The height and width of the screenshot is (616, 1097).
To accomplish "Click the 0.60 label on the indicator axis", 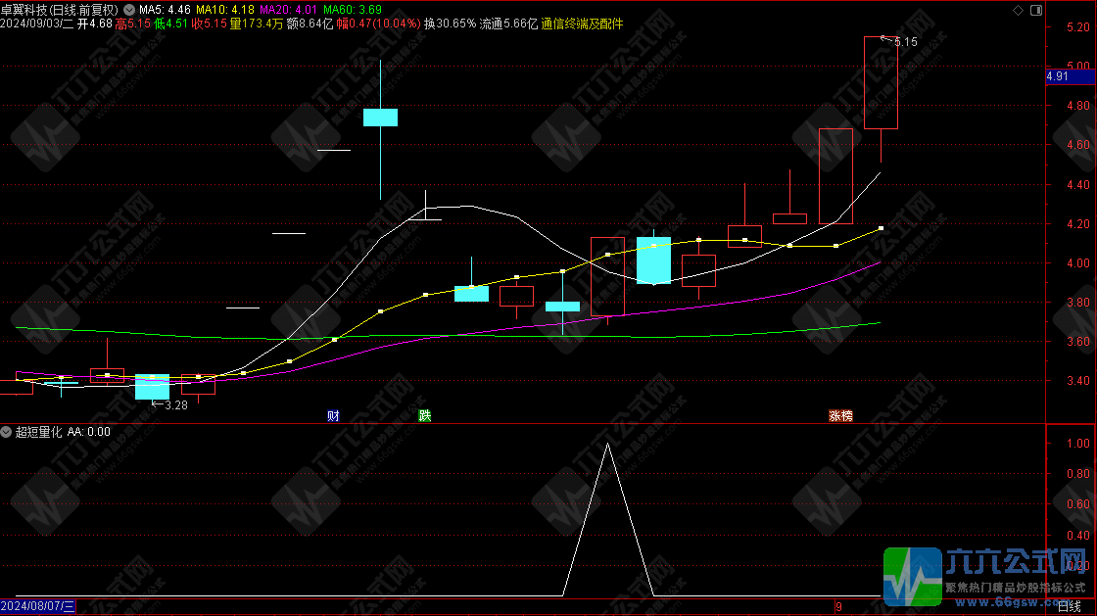I will [1078, 504].
